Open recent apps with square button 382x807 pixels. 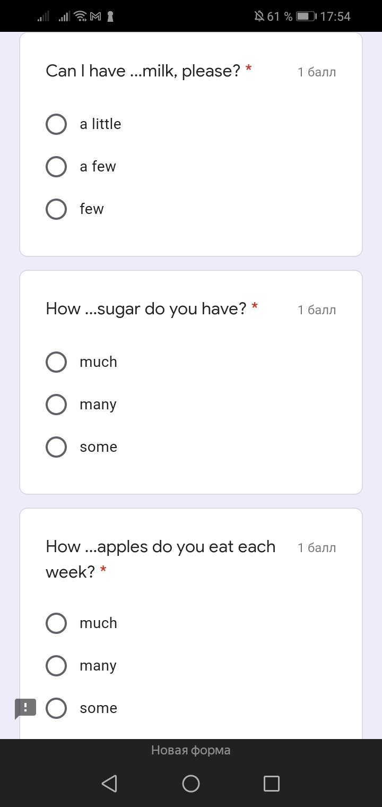click(x=272, y=784)
